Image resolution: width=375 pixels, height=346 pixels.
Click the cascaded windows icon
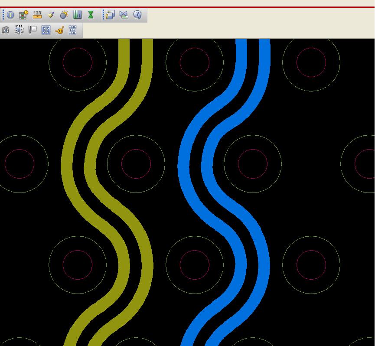click(x=111, y=15)
